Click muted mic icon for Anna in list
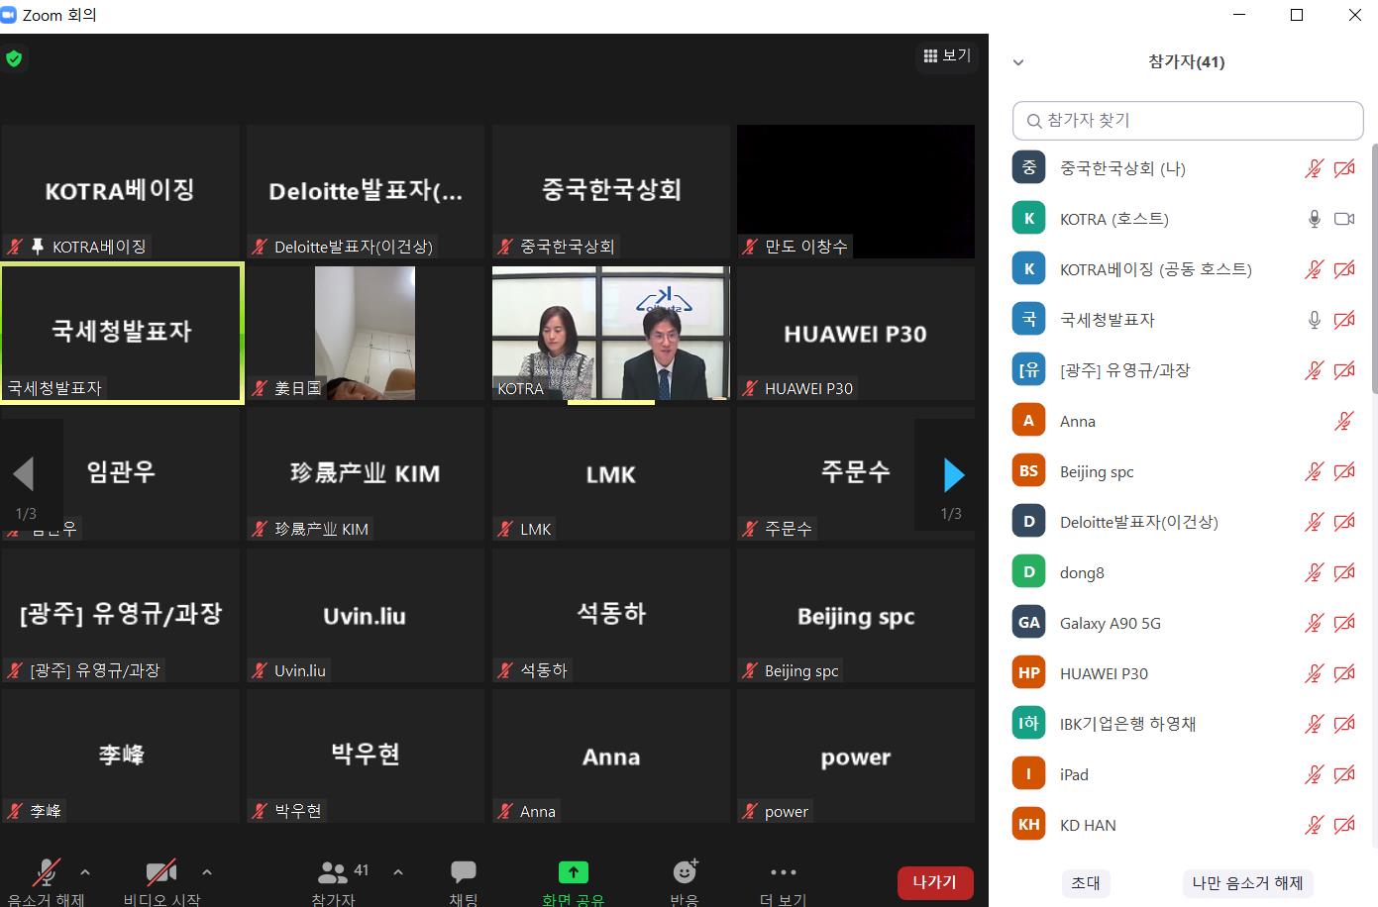This screenshot has height=907, width=1378. [x=1344, y=421]
